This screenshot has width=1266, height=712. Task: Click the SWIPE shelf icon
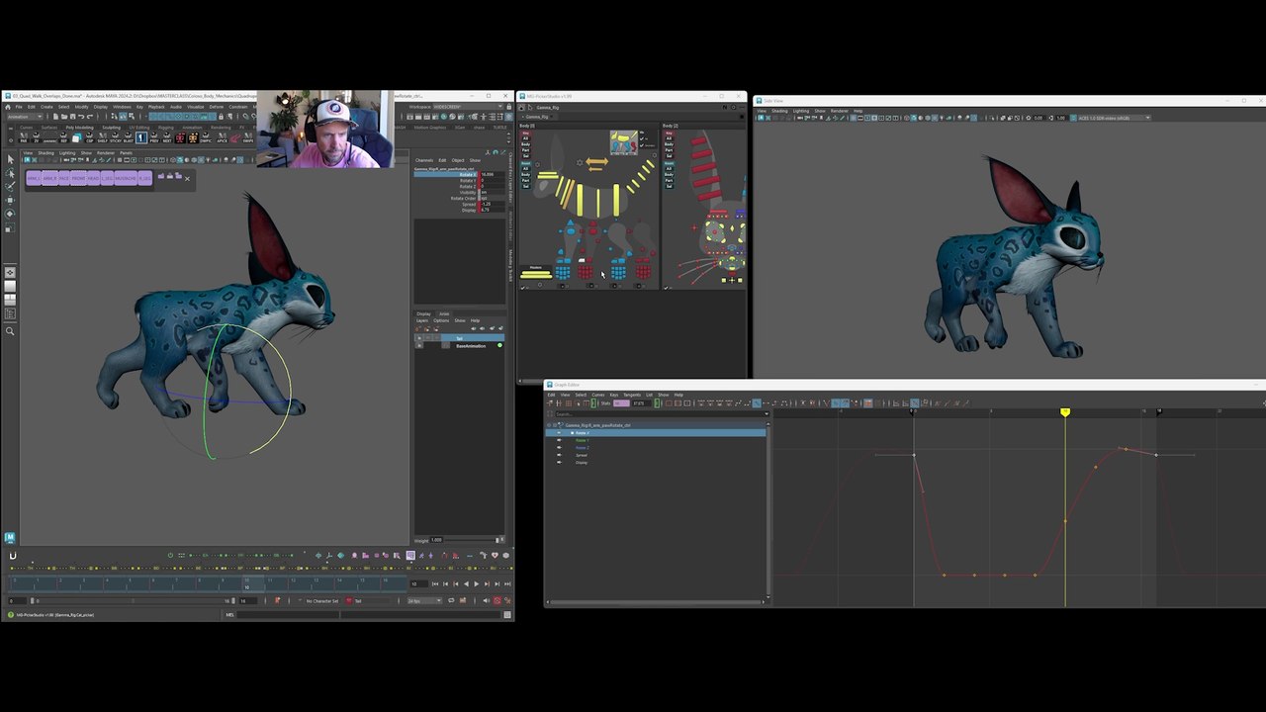tap(248, 137)
